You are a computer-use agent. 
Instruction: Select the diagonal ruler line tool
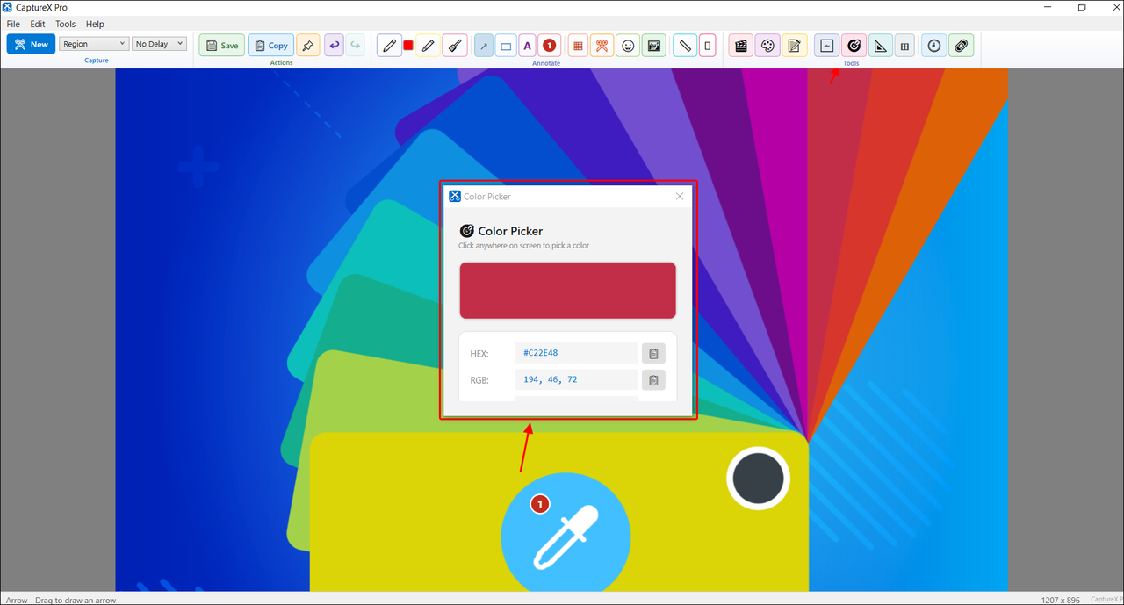tap(685, 46)
